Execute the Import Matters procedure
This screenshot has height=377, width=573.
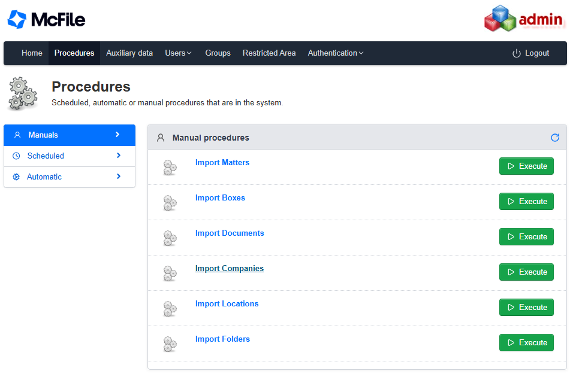click(526, 166)
